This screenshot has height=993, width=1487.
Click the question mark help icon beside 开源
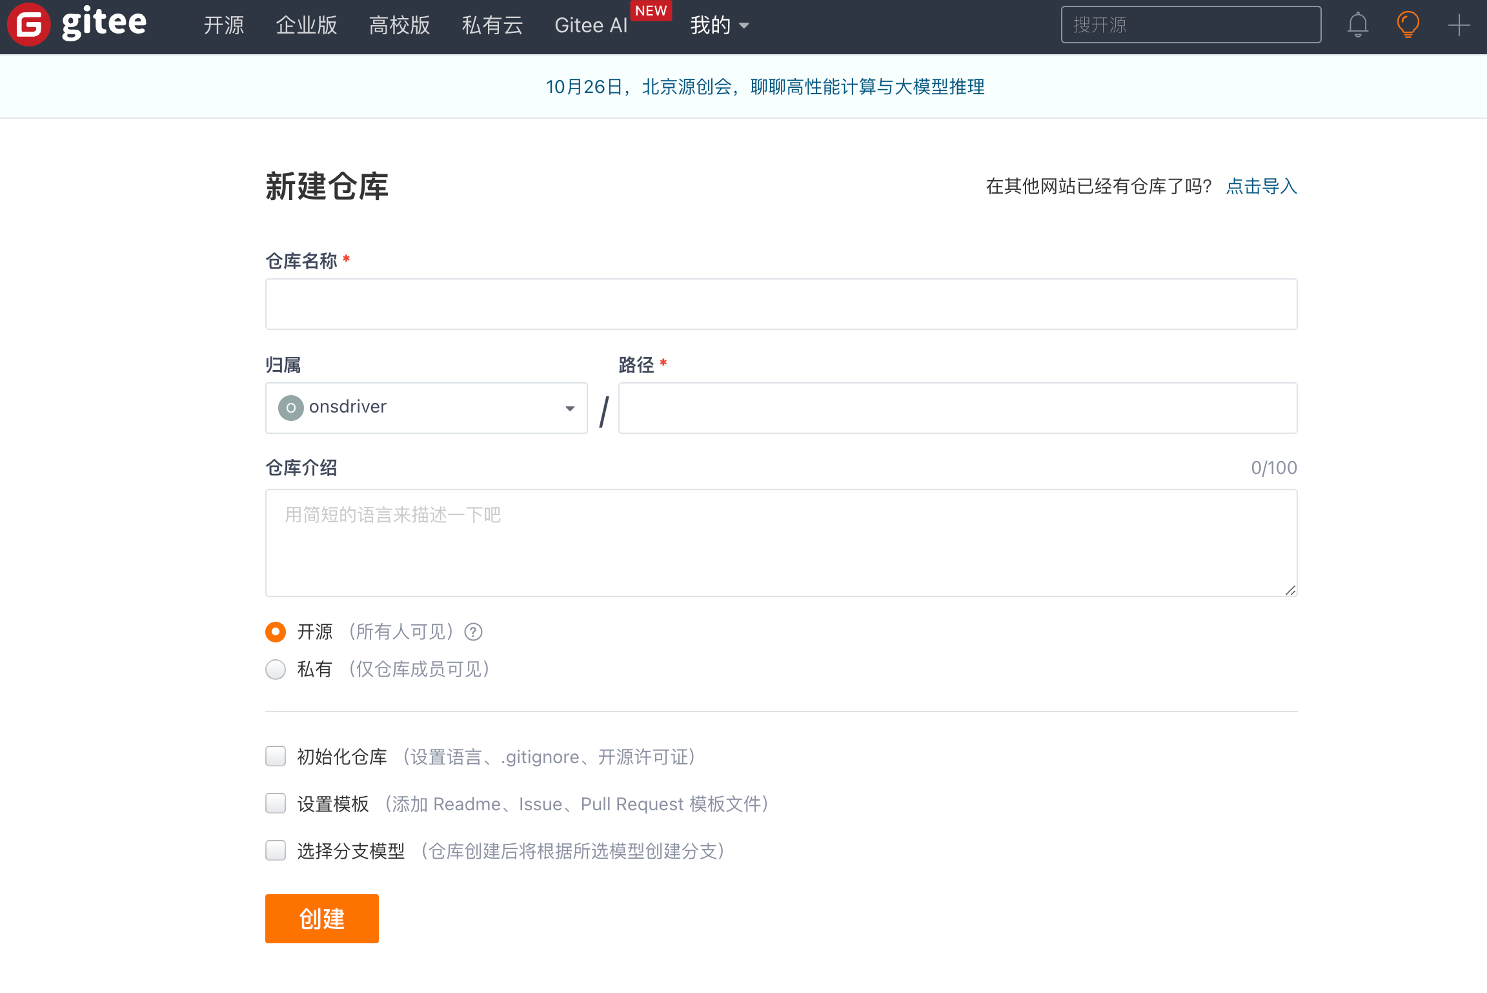pyautogui.click(x=474, y=632)
